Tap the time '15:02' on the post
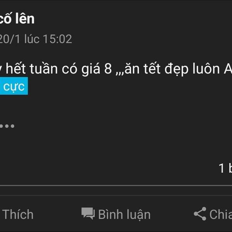This screenshot has width=232, height=232. (57, 39)
